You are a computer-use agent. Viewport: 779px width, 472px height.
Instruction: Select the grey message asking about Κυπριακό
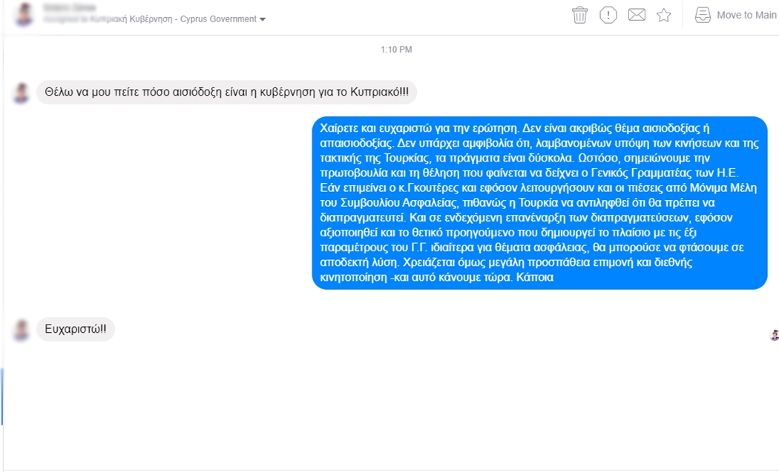pyautogui.click(x=226, y=93)
